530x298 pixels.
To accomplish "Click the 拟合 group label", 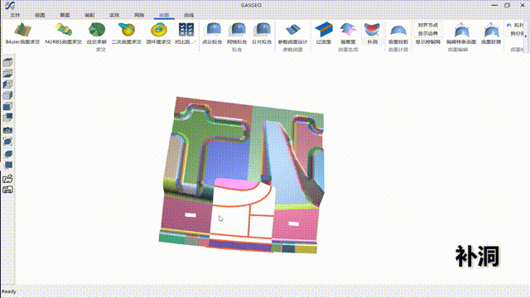I will (x=237, y=50).
